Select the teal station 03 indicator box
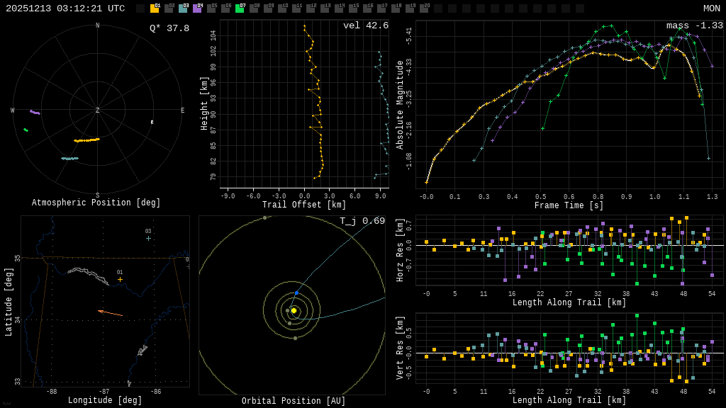 pos(183,8)
